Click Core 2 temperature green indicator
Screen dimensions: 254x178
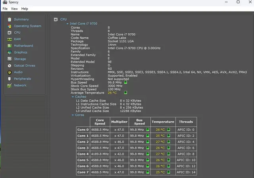tap(168, 142)
